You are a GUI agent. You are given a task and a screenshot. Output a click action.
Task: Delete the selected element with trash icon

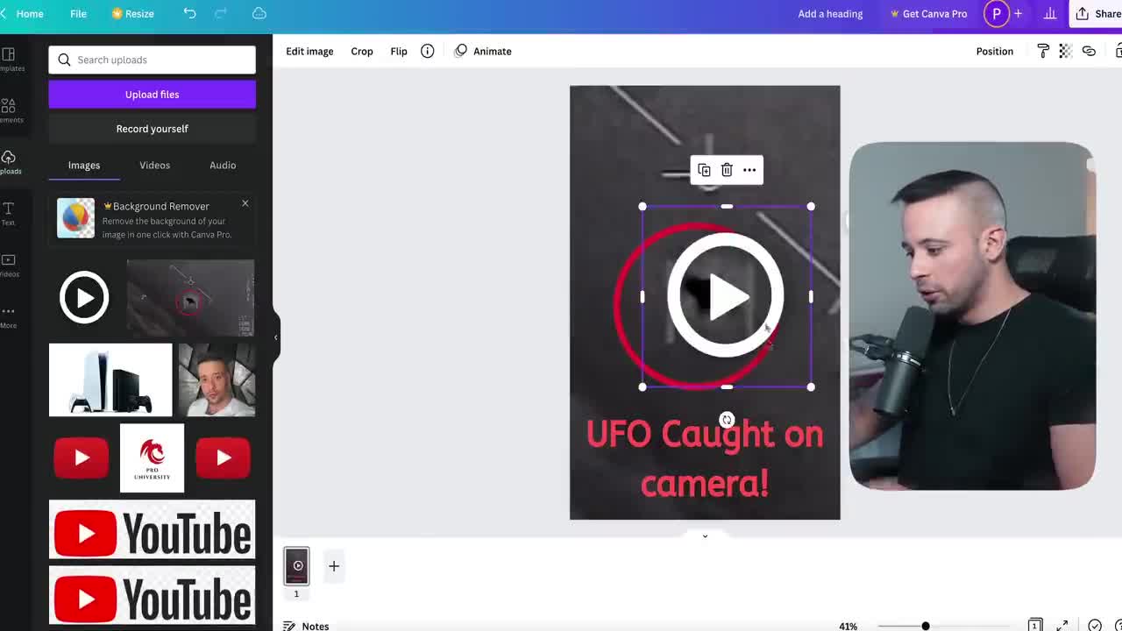click(x=727, y=170)
